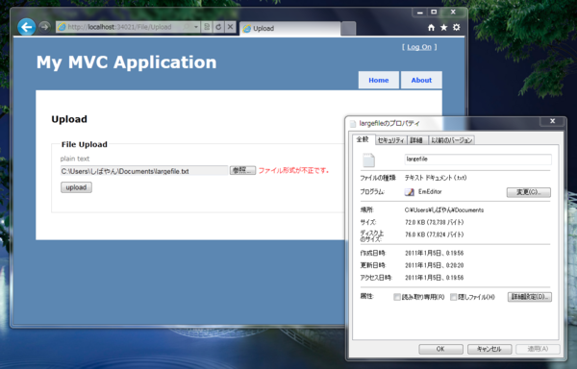Click the 詳細設定(D) advanced button
This screenshot has height=369, width=577.
(530, 297)
